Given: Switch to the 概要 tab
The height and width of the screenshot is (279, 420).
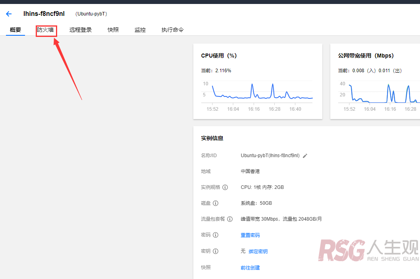Looking at the screenshot, I should pos(15,30).
